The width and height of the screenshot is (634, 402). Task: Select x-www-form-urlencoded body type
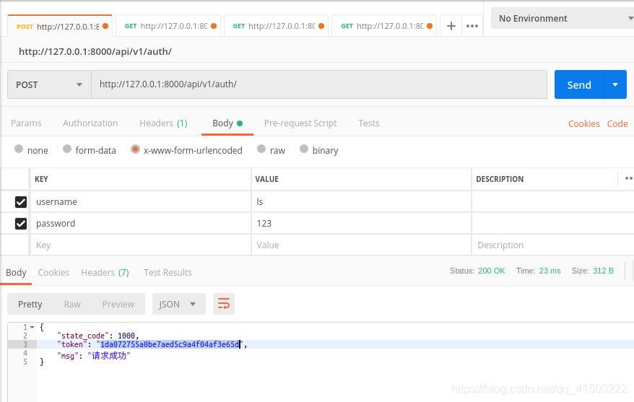point(135,149)
